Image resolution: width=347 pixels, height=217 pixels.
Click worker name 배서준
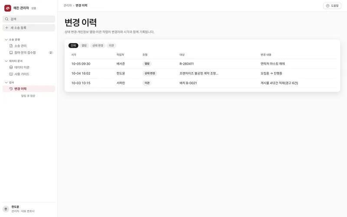[121, 64]
